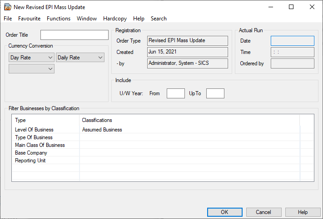Click the U/W Year From field
323x219 pixels.
[175, 93]
